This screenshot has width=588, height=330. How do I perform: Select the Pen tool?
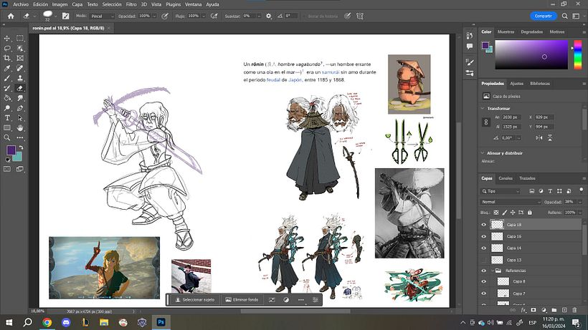20,108
